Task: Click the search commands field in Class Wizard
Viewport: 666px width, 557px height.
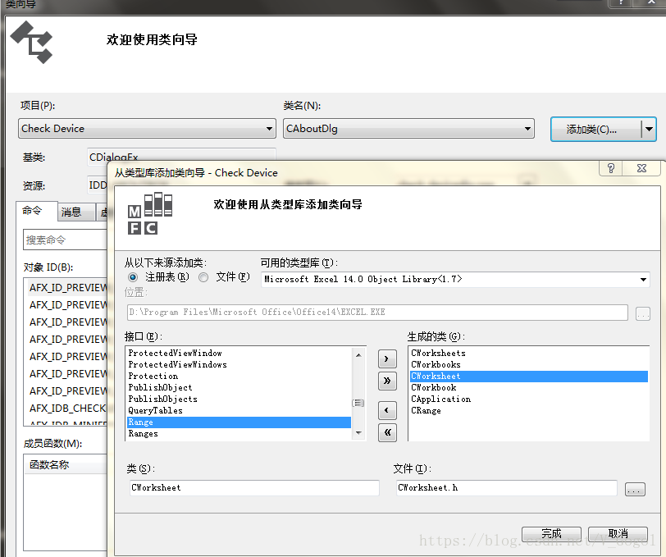Action: point(65,240)
